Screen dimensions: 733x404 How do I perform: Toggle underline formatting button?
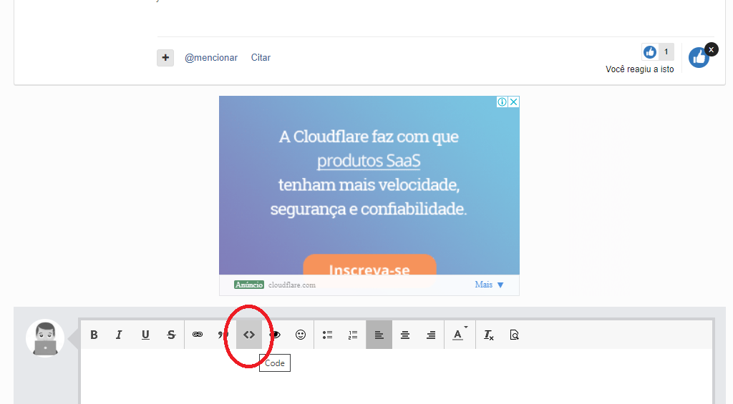[x=145, y=335]
